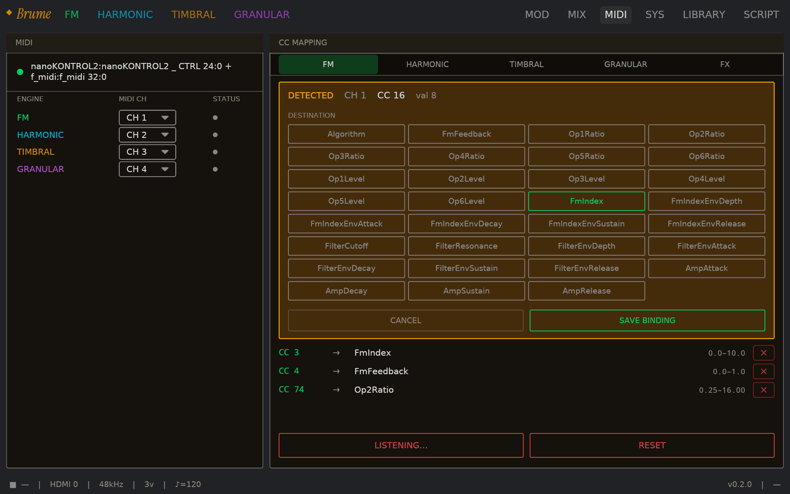Pick AmpRelease destination

(587, 291)
